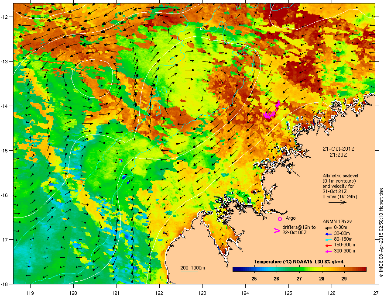Image resolution: width=384 pixels, height=297 pixels.
Task: Click the blue ANMN mooring arrow near 121°E
Action: tap(125, 176)
